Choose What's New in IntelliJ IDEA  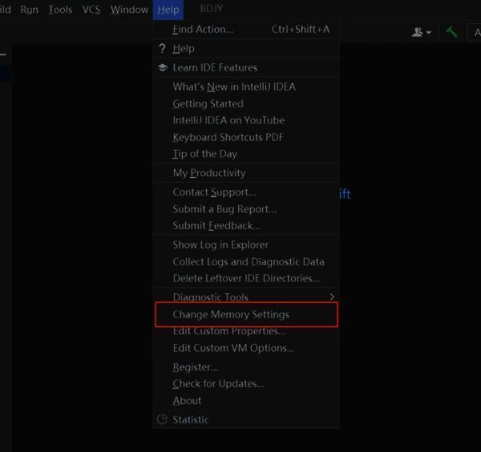pyautogui.click(x=246, y=87)
